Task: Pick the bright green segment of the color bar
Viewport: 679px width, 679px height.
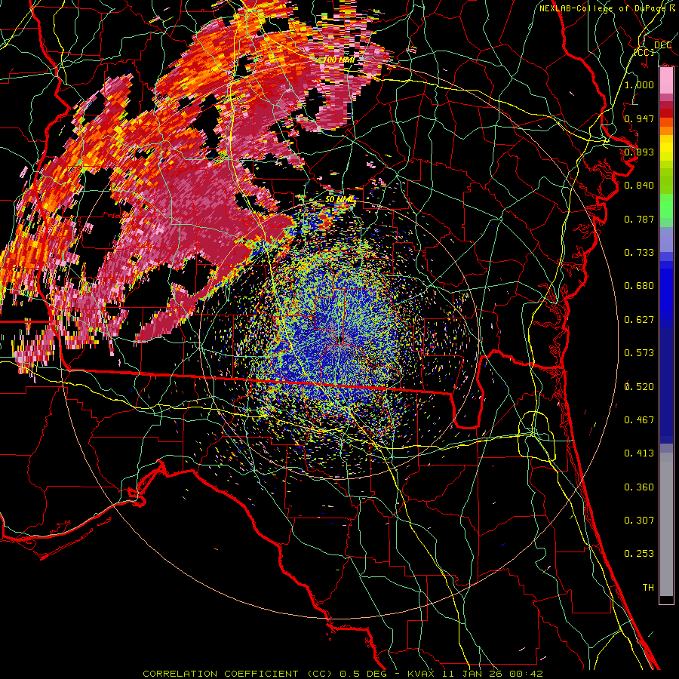Action: 666,206
